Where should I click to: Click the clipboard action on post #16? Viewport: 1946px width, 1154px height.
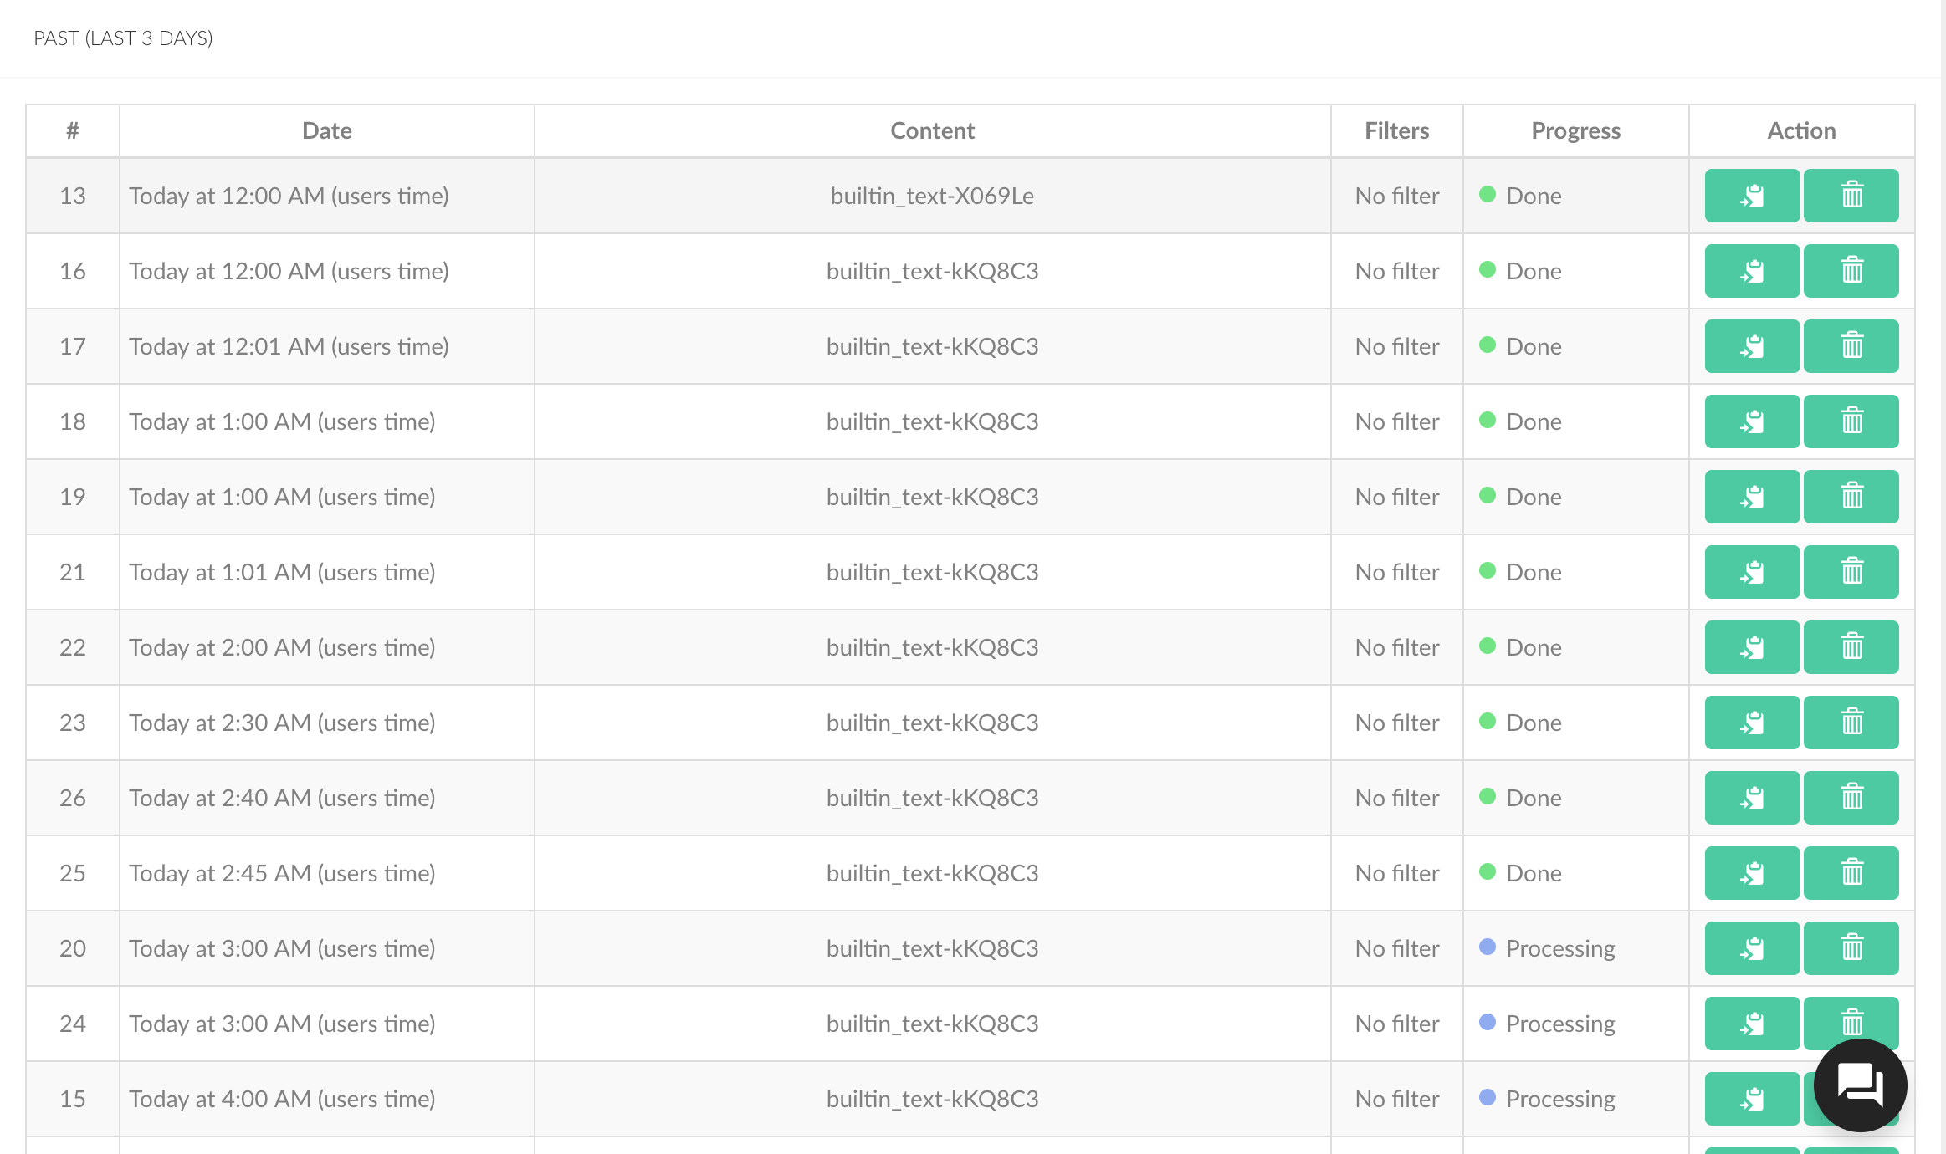click(1751, 271)
